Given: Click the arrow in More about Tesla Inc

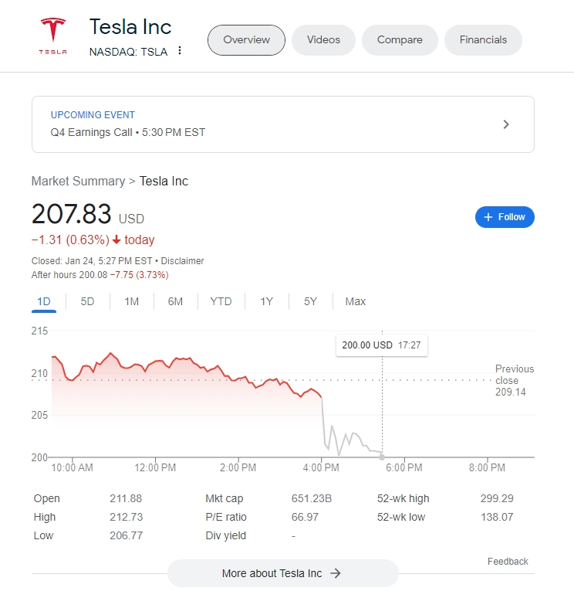Looking at the screenshot, I should tap(336, 573).
